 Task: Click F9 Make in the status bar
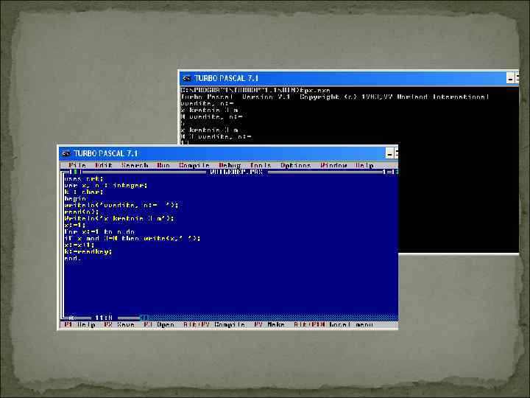click(x=269, y=324)
